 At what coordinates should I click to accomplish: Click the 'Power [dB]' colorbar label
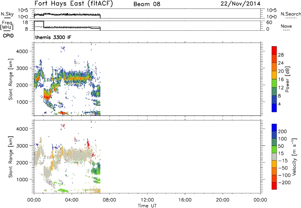pyautogui.click(x=287, y=79)
